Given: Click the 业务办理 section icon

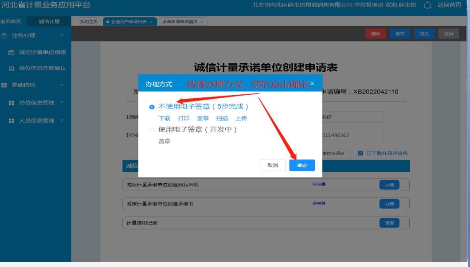Looking at the screenshot, I should [4, 35].
